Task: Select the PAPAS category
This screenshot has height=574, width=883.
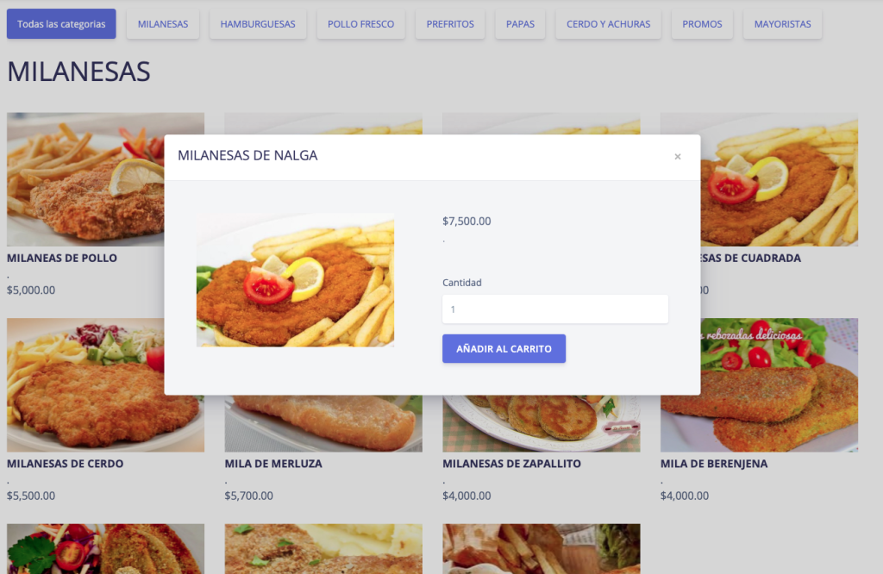Action: pyautogui.click(x=520, y=24)
